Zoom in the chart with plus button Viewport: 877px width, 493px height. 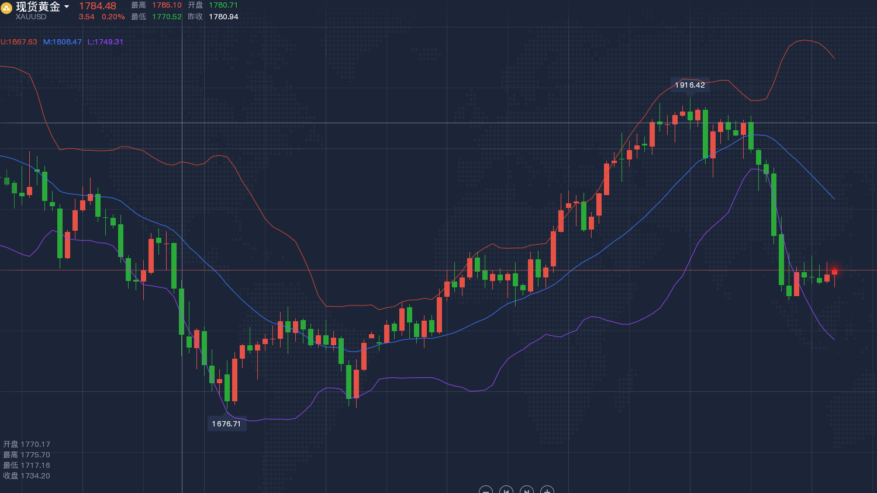[547, 491]
